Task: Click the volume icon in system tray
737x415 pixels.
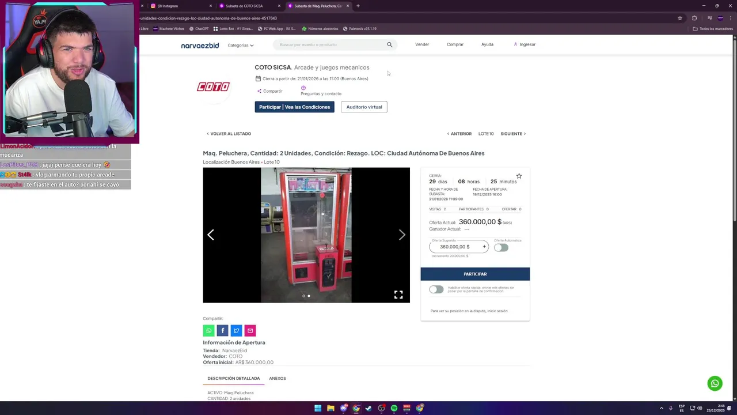Action: [x=700, y=408]
